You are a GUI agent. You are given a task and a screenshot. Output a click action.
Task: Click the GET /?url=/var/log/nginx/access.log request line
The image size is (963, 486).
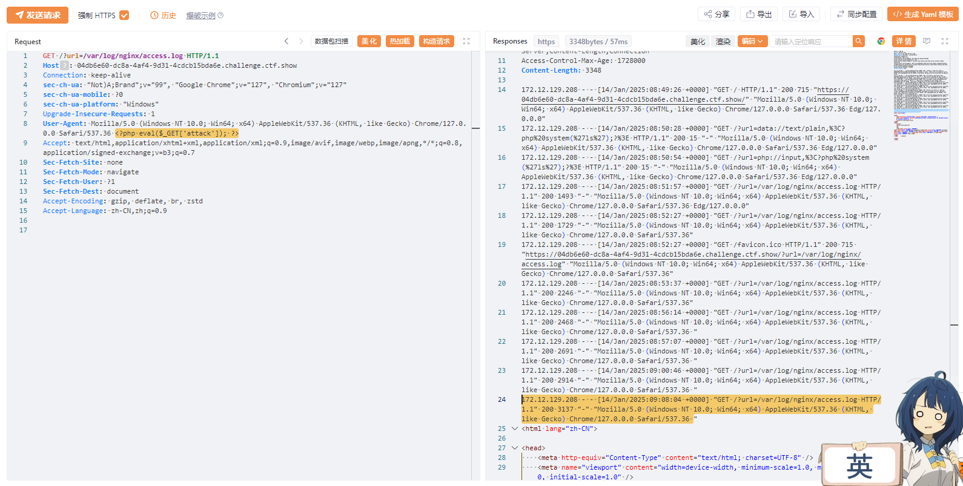[131, 56]
